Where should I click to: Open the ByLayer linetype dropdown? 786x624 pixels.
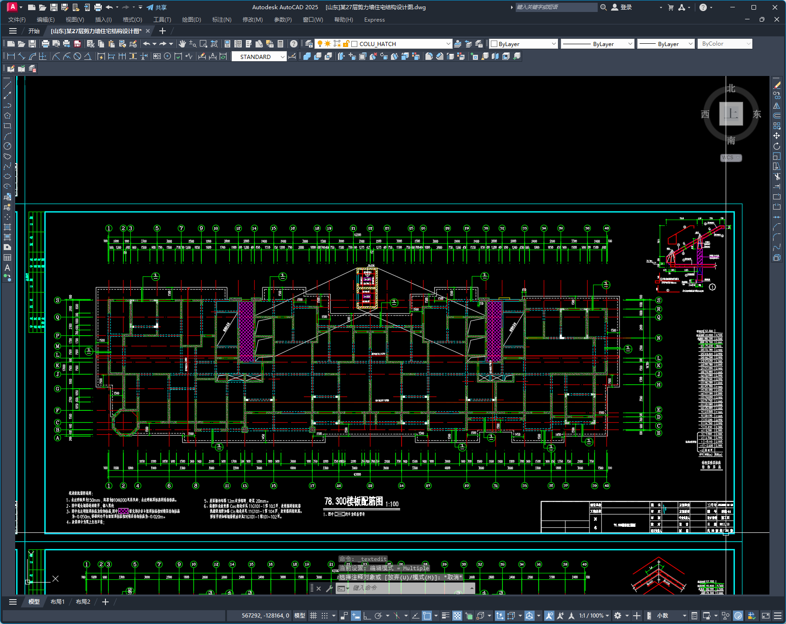tap(630, 44)
